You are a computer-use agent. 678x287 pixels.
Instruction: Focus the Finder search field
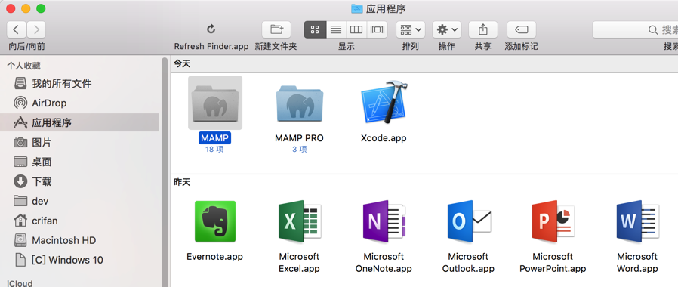click(635, 29)
